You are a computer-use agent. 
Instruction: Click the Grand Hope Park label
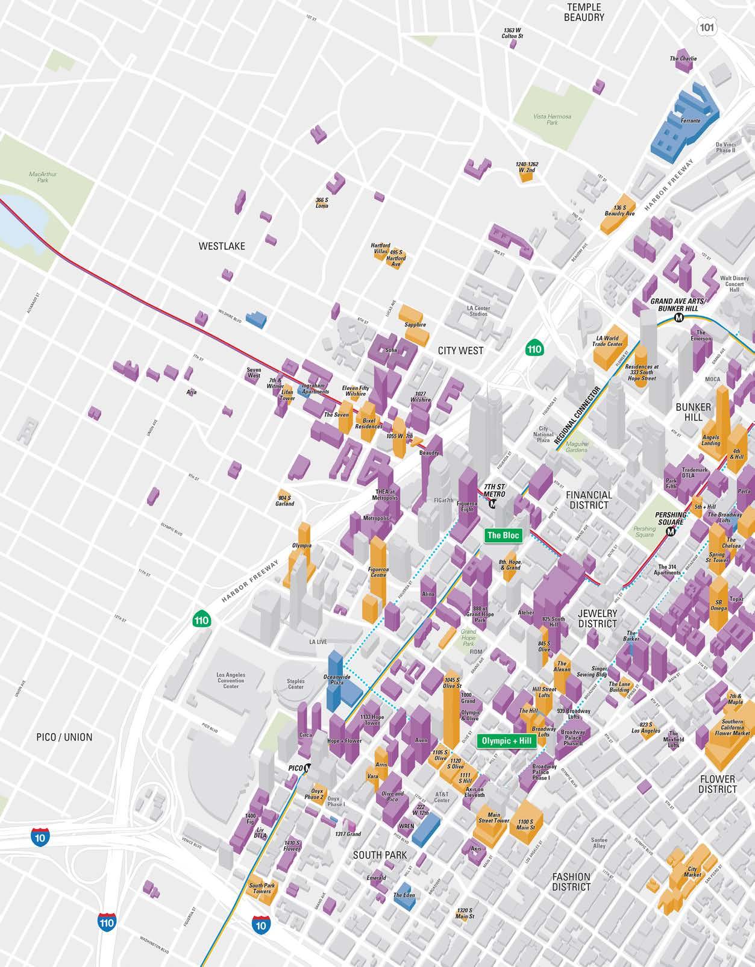coord(469,637)
